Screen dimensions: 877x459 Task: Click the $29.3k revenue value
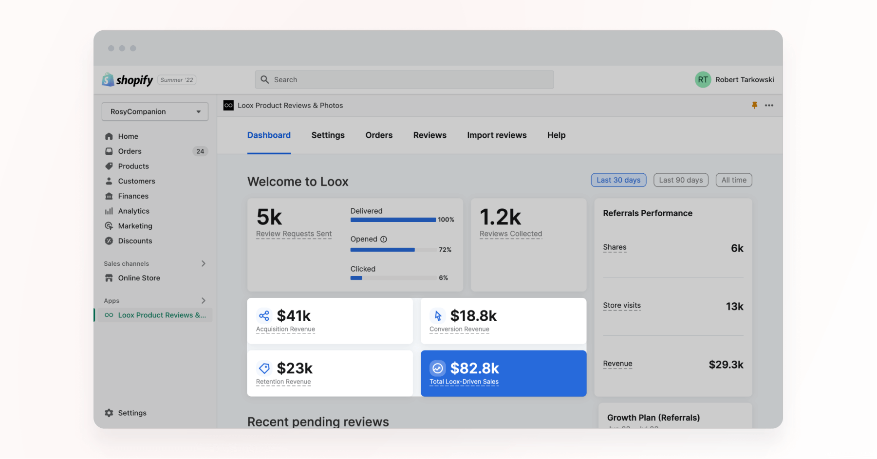coord(726,365)
